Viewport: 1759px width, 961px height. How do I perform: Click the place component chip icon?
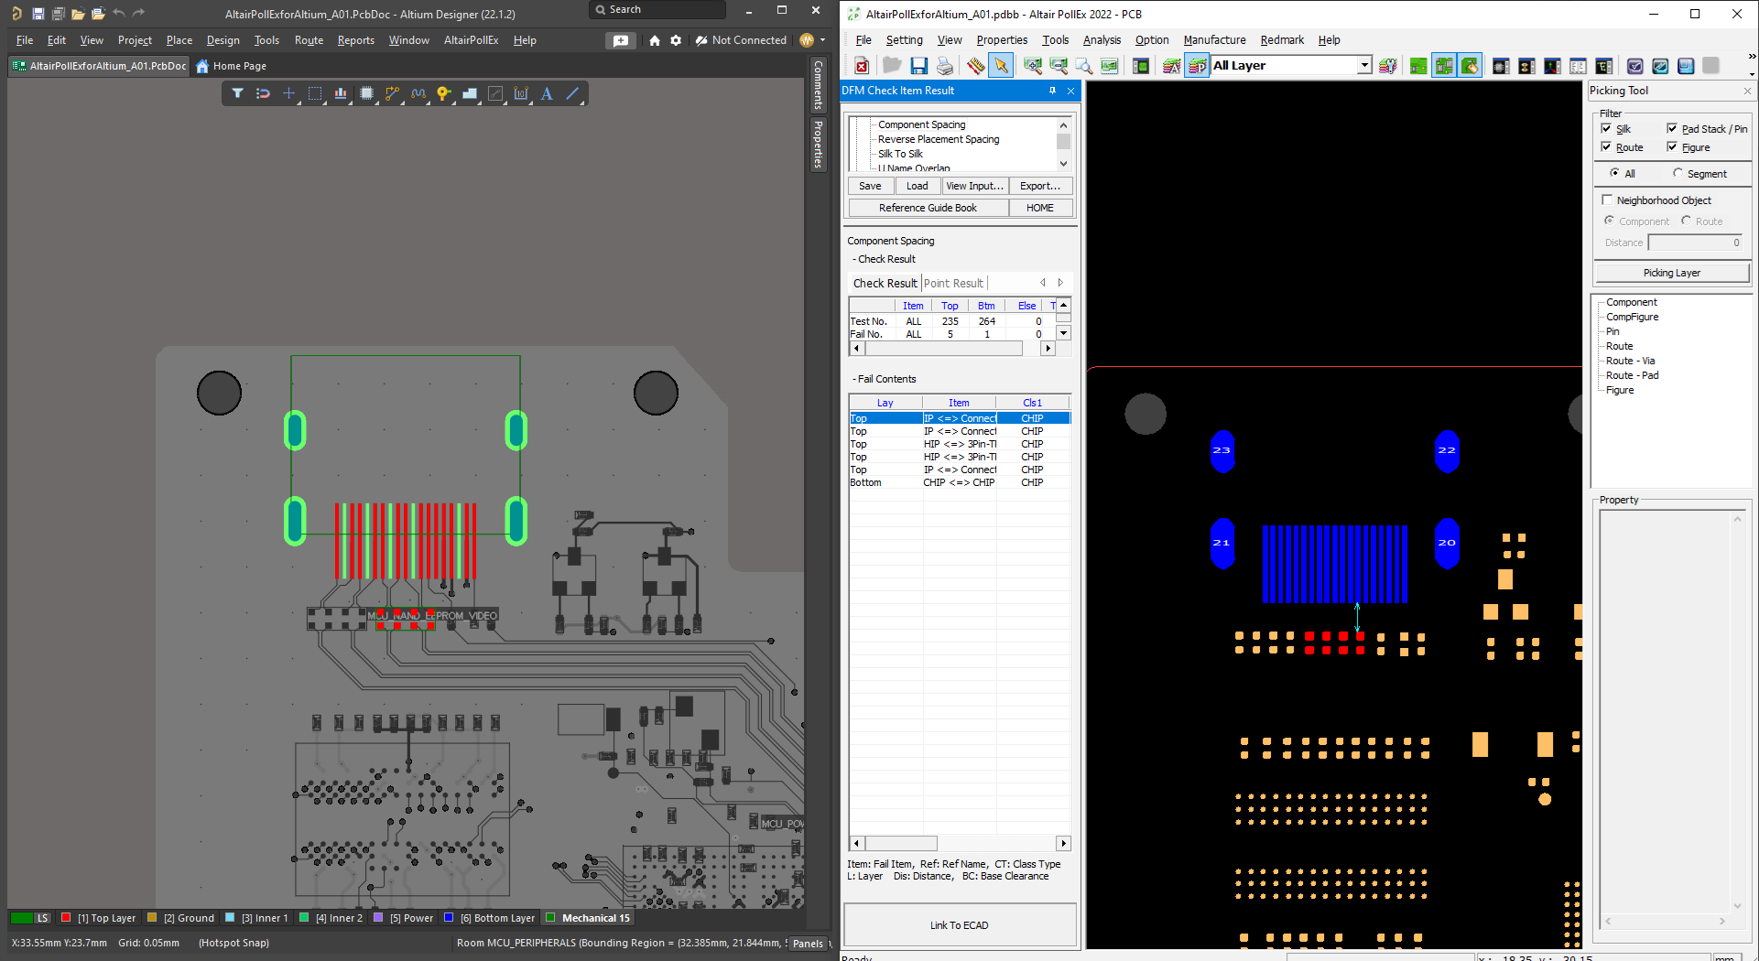coord(366,93)
